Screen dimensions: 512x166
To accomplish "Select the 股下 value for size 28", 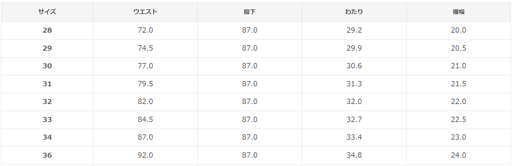I will [250, 30].
